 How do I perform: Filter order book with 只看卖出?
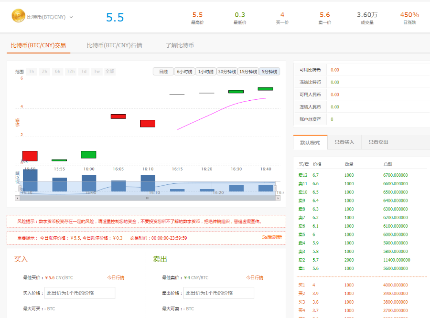pos(378,142)
